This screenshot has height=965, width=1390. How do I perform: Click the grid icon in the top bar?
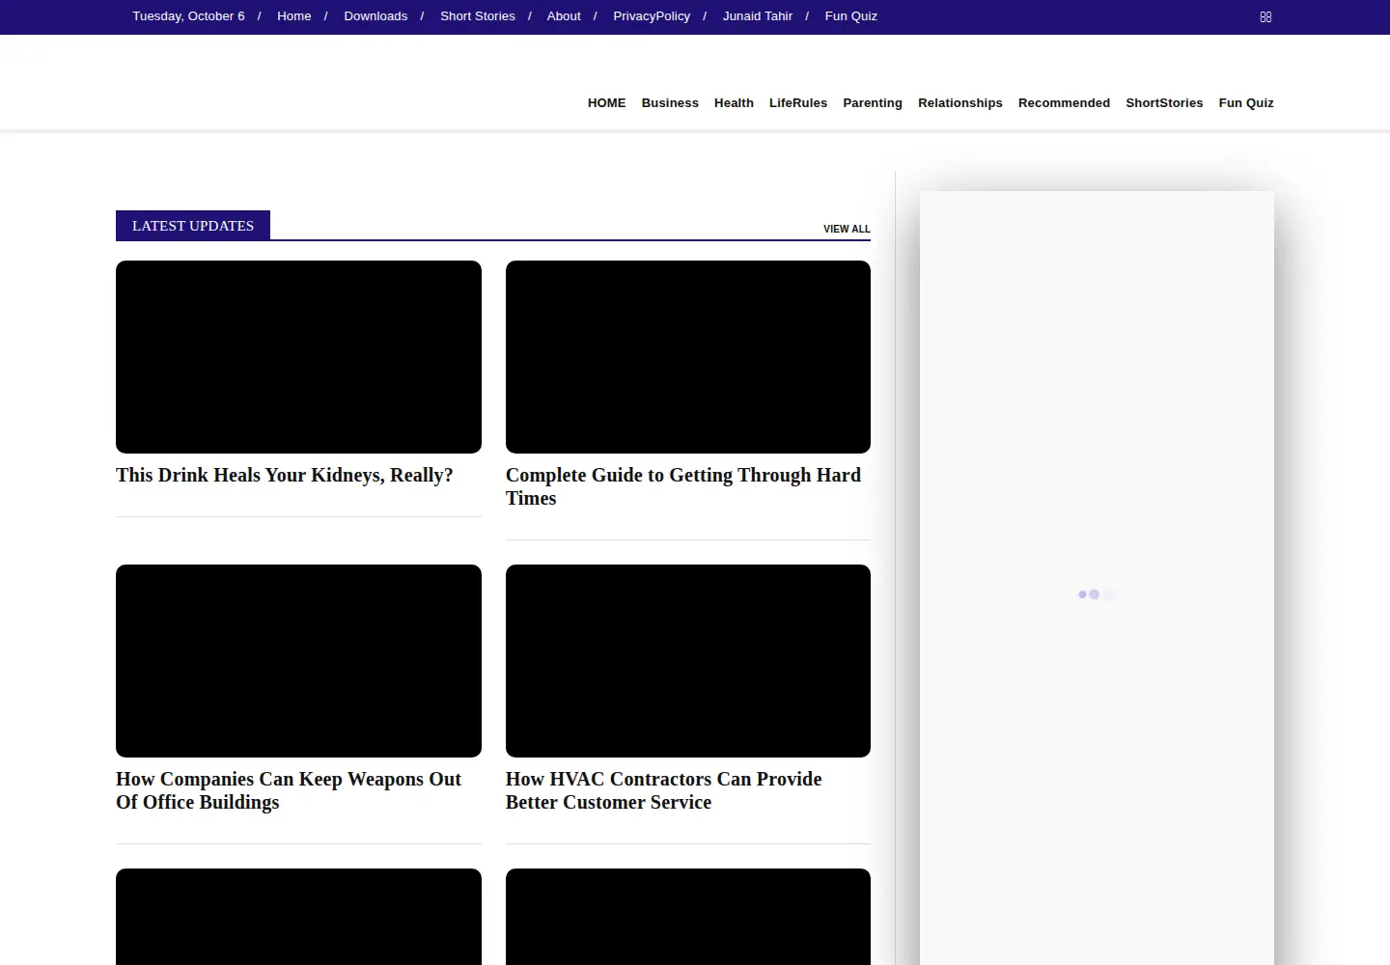(1265, 17)
